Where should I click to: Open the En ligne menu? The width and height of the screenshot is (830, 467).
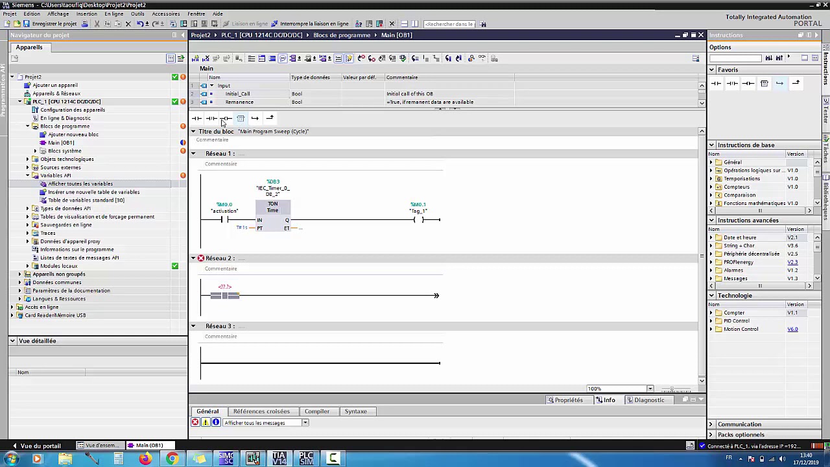point(113,14)
